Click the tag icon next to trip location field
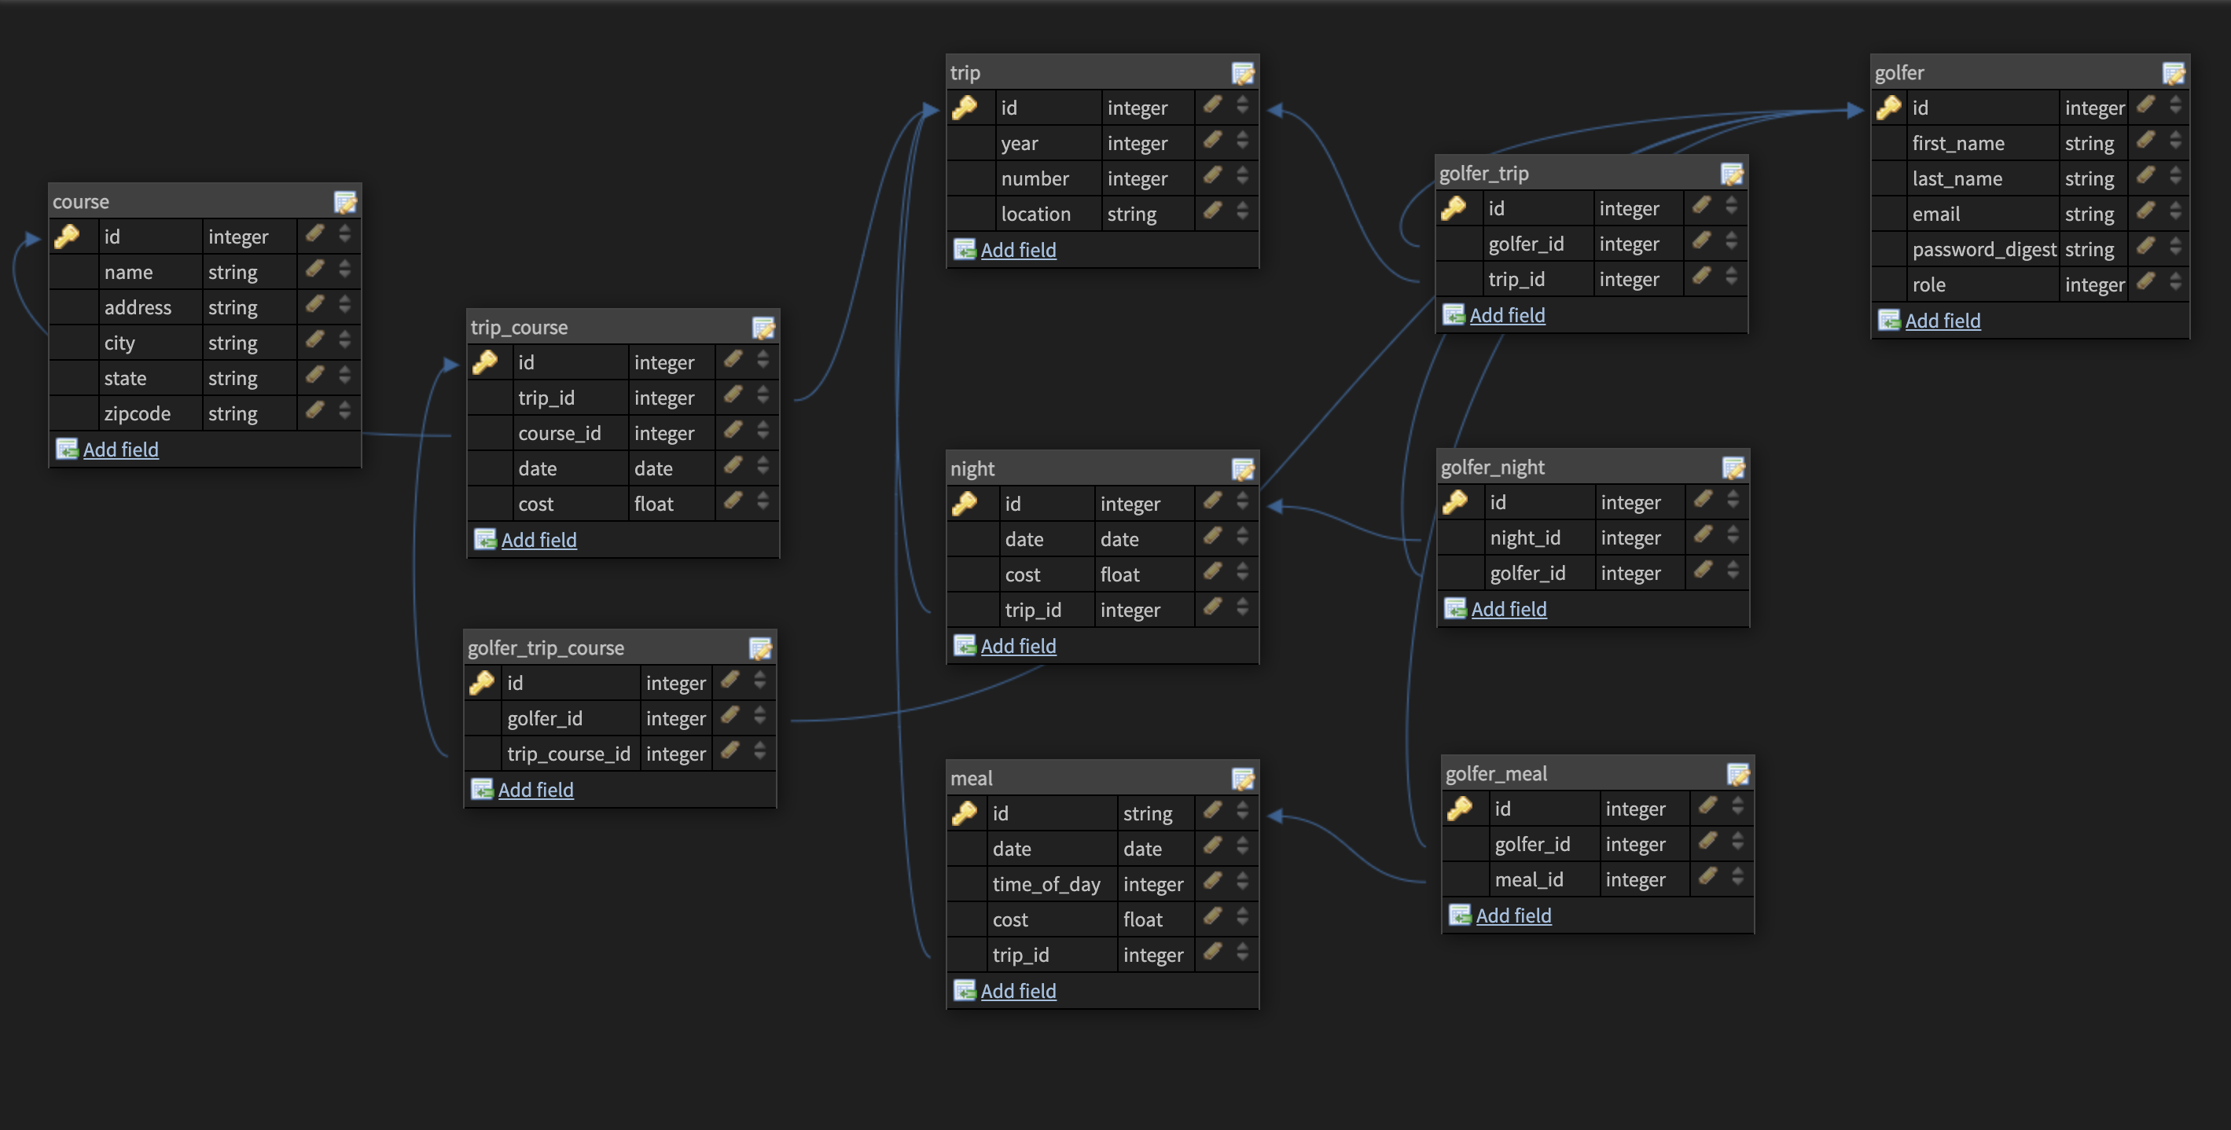Screen dimensions: 2231x1130 (x=1211, y=213)
